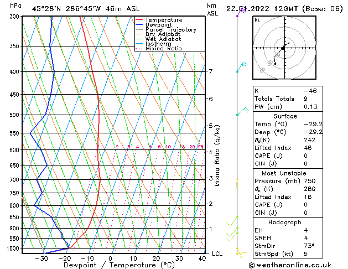The width and height of the screenshot is (348, 269).
Task: Click the PW (cm) value 0.13
Action: coord(311,107)
